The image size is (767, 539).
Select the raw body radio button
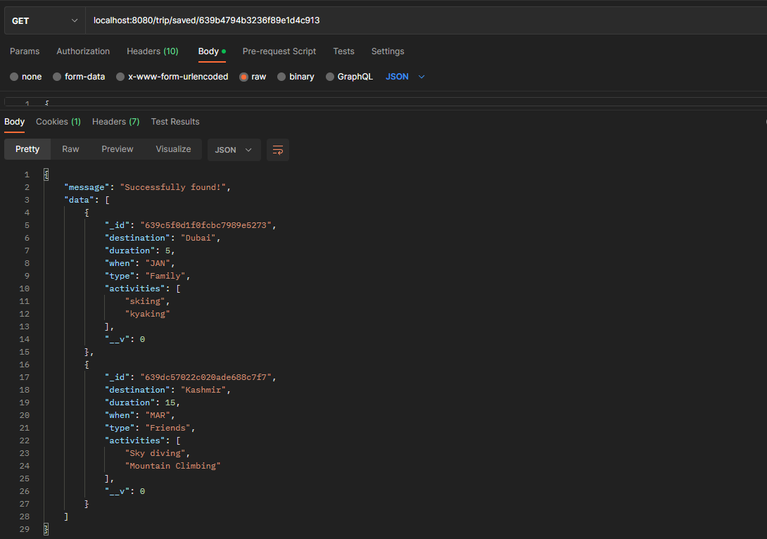point(243,77)
